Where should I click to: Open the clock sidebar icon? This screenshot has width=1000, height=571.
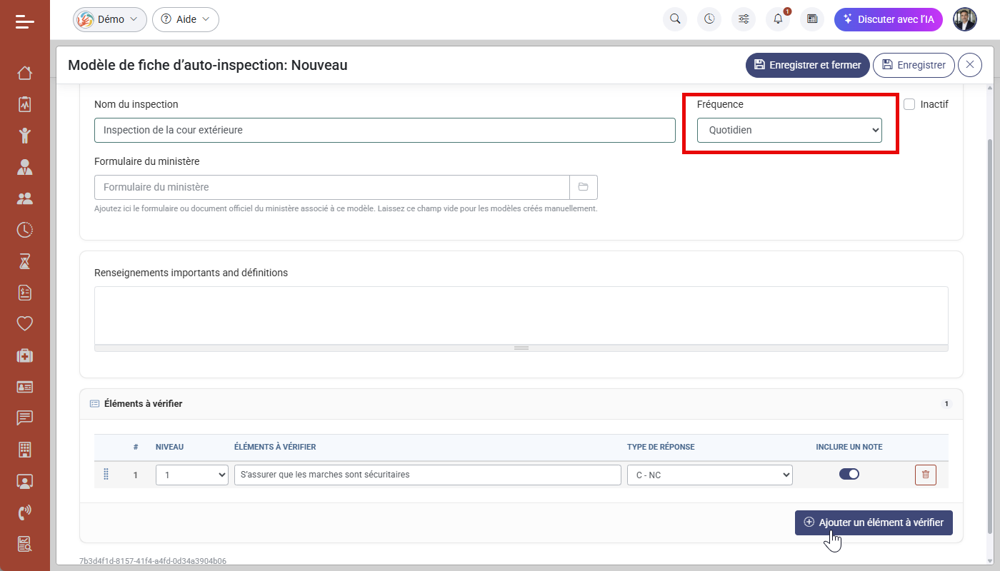(25, 230)
